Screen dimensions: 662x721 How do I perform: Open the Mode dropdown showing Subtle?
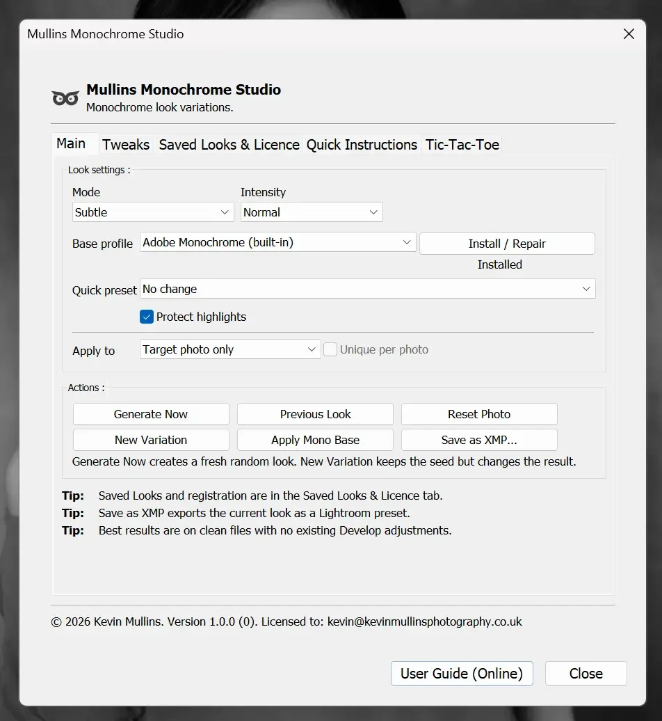coord(152,212)
